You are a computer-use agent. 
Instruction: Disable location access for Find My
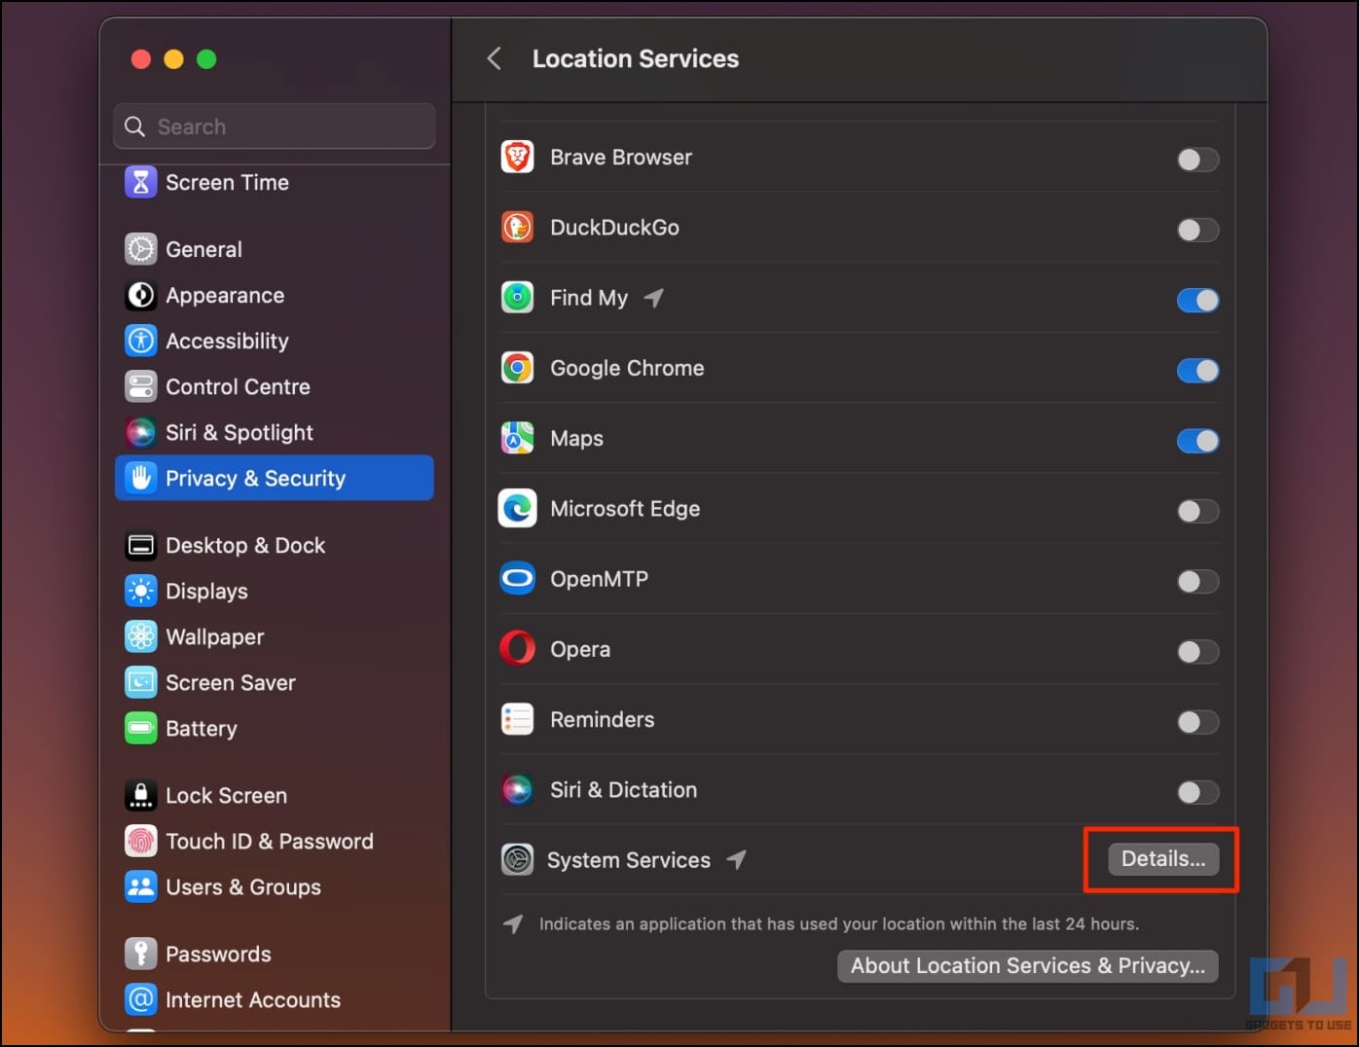click(x=1197, y=300)
